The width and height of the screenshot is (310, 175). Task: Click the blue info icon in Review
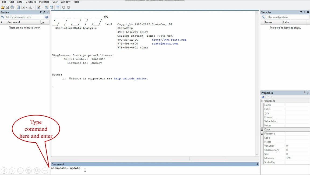coord(47,17)
